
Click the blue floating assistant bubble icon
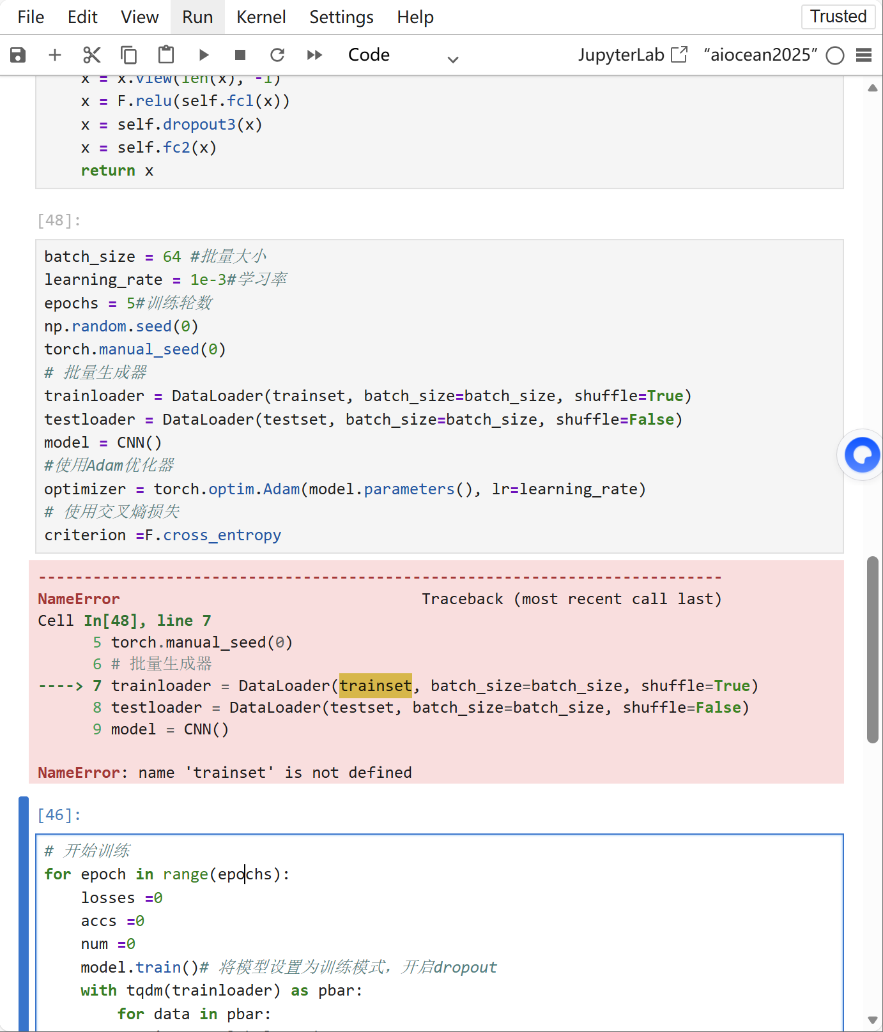(862, 455)
